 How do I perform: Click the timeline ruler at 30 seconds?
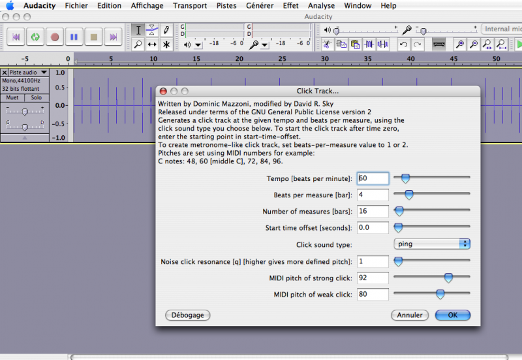coord(325,59)
